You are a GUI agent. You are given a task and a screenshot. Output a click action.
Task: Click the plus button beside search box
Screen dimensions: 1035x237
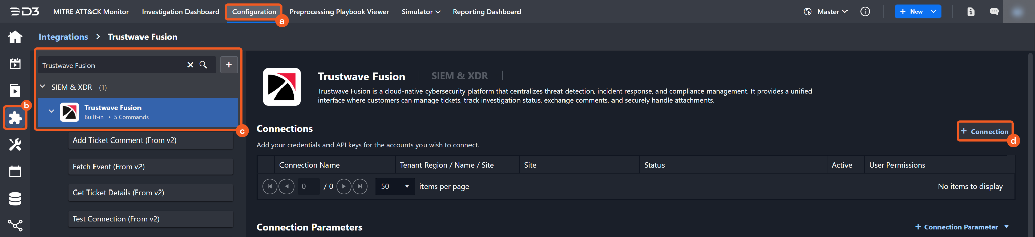pyautogui.click(x=229, y=65)
